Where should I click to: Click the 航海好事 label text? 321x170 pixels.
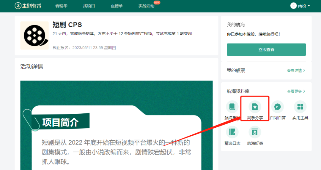255,143
